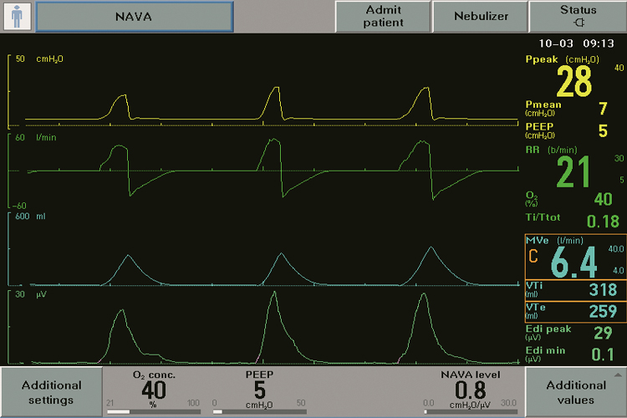Open the MVe 6.4 alarm limits box
The height and width of the screenshot is (418, 627).
[x=573, y=257]
